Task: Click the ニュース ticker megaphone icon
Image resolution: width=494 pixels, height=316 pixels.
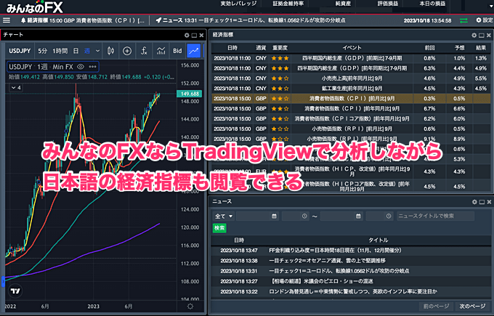Action: pos(158,20)
